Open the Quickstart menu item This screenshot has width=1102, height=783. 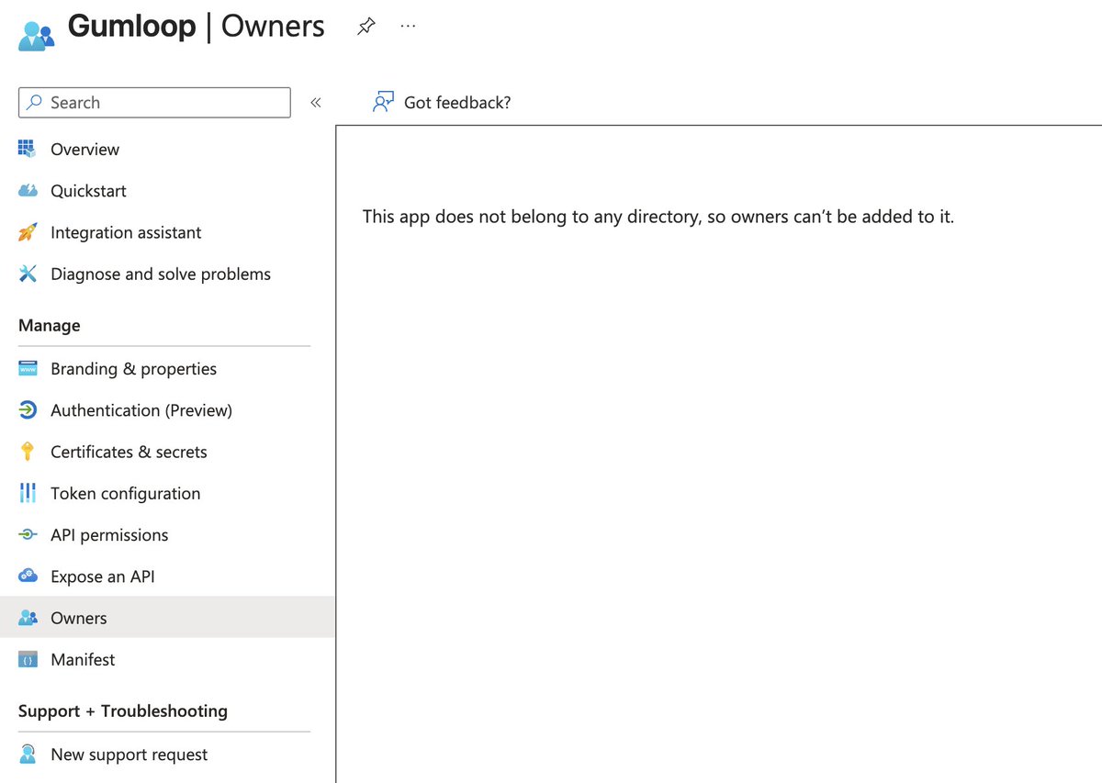88,191
